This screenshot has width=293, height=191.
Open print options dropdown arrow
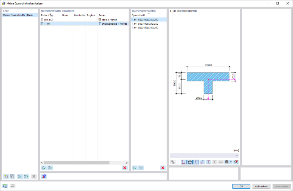coord(231,162)
